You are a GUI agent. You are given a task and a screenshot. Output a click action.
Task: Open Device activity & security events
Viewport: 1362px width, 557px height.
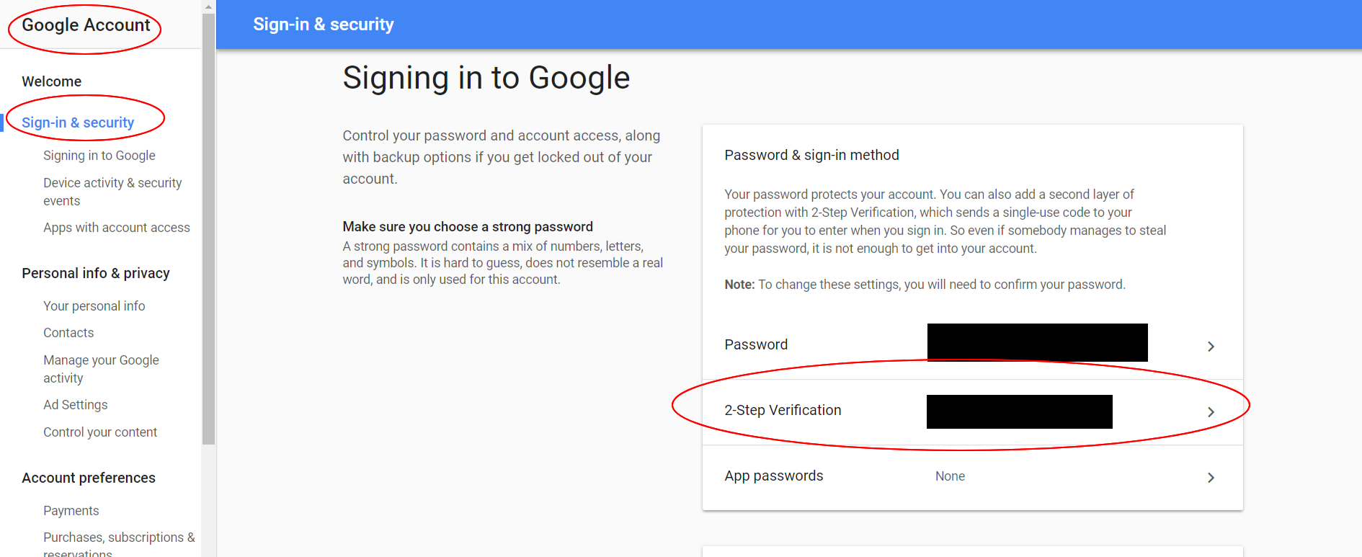pos(112,192)
